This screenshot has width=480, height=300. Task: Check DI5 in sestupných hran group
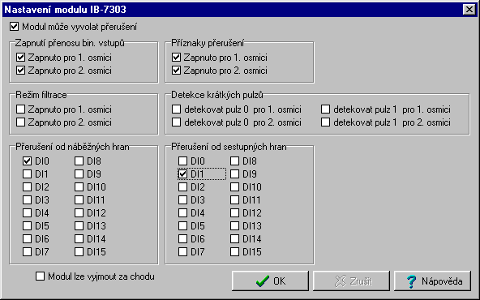[182, 226]
